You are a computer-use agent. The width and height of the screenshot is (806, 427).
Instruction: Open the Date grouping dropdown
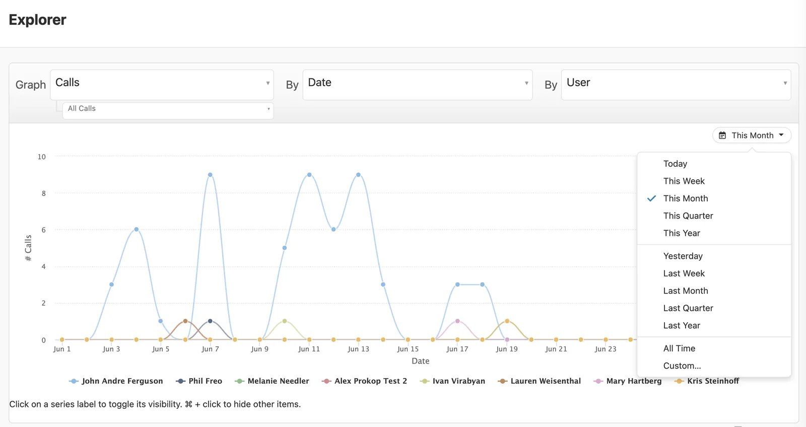click(418, 85)
